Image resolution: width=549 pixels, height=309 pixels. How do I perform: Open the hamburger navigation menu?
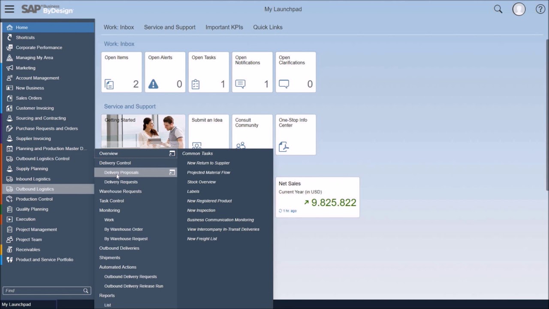point(9,9)
